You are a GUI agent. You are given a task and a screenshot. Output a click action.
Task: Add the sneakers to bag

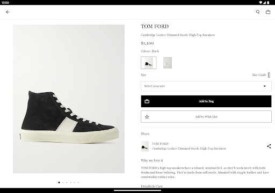[206, 101]
